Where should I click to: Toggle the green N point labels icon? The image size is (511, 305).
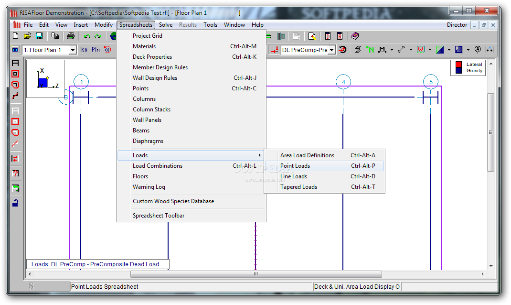(370, 50)
